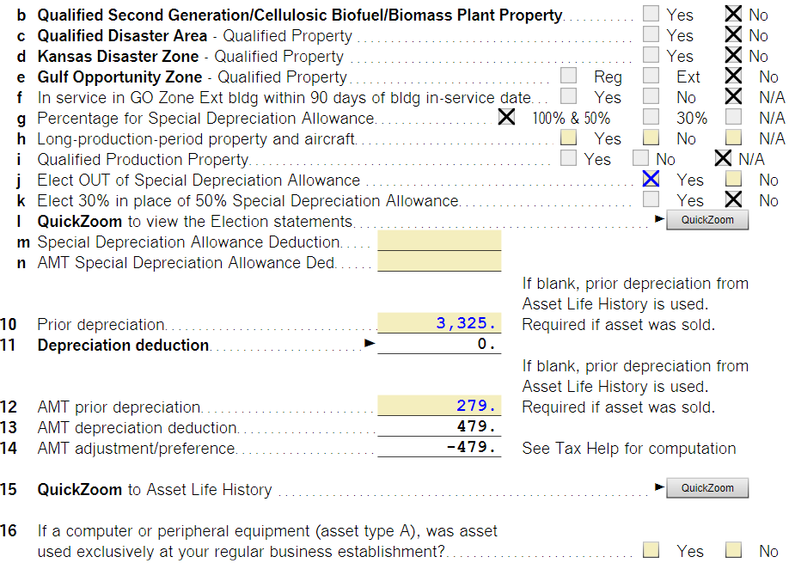The width and height of the screenshot is (795, 563).
Task: Edit the Prior depreciation field showing 3,325
Action: point(439,324)
